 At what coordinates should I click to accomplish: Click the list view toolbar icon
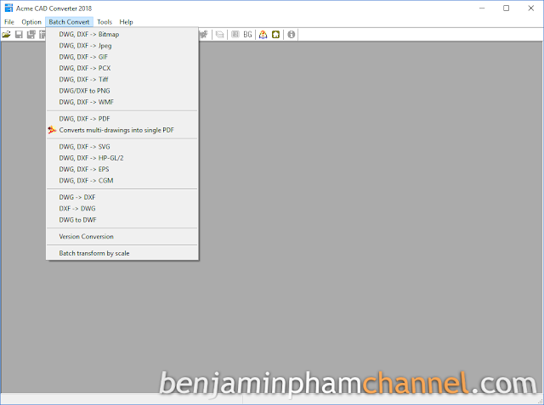[x=235, y=34]
